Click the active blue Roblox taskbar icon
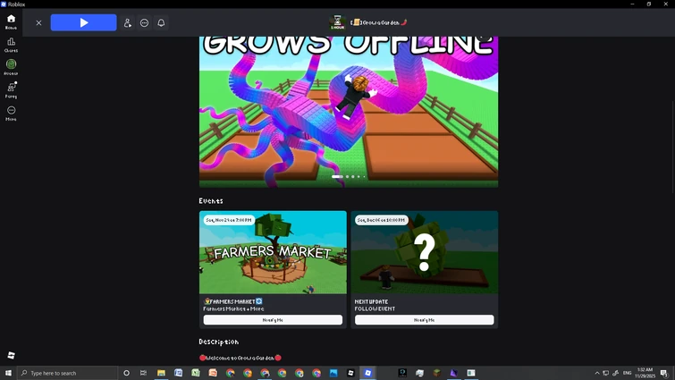The height and width of the screenshot is (380, 675). pos(368,373)
